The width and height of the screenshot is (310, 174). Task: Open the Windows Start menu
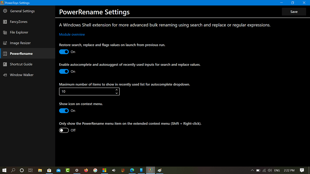click(x=4, y=170)
